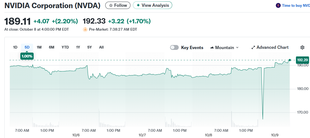Open the Time to buy NVDA link
The width and height of the screenshot is (310, 138).
coord(296,5)
